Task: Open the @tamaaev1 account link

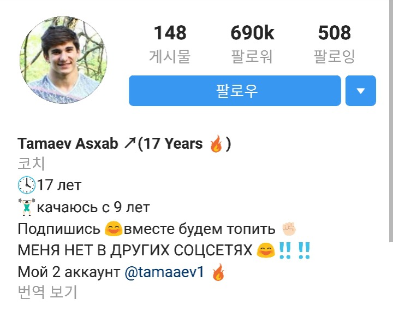Action: (x=164, y=272)
